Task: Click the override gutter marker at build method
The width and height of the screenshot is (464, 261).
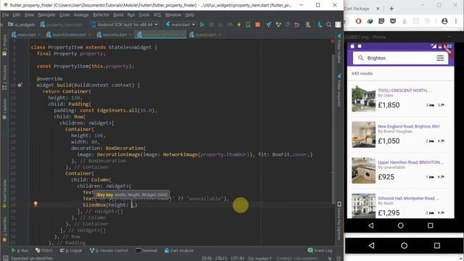Action: [20, 85]
